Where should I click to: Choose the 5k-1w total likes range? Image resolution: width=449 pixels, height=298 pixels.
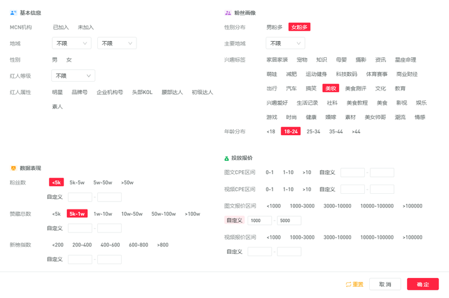point(77,214)
